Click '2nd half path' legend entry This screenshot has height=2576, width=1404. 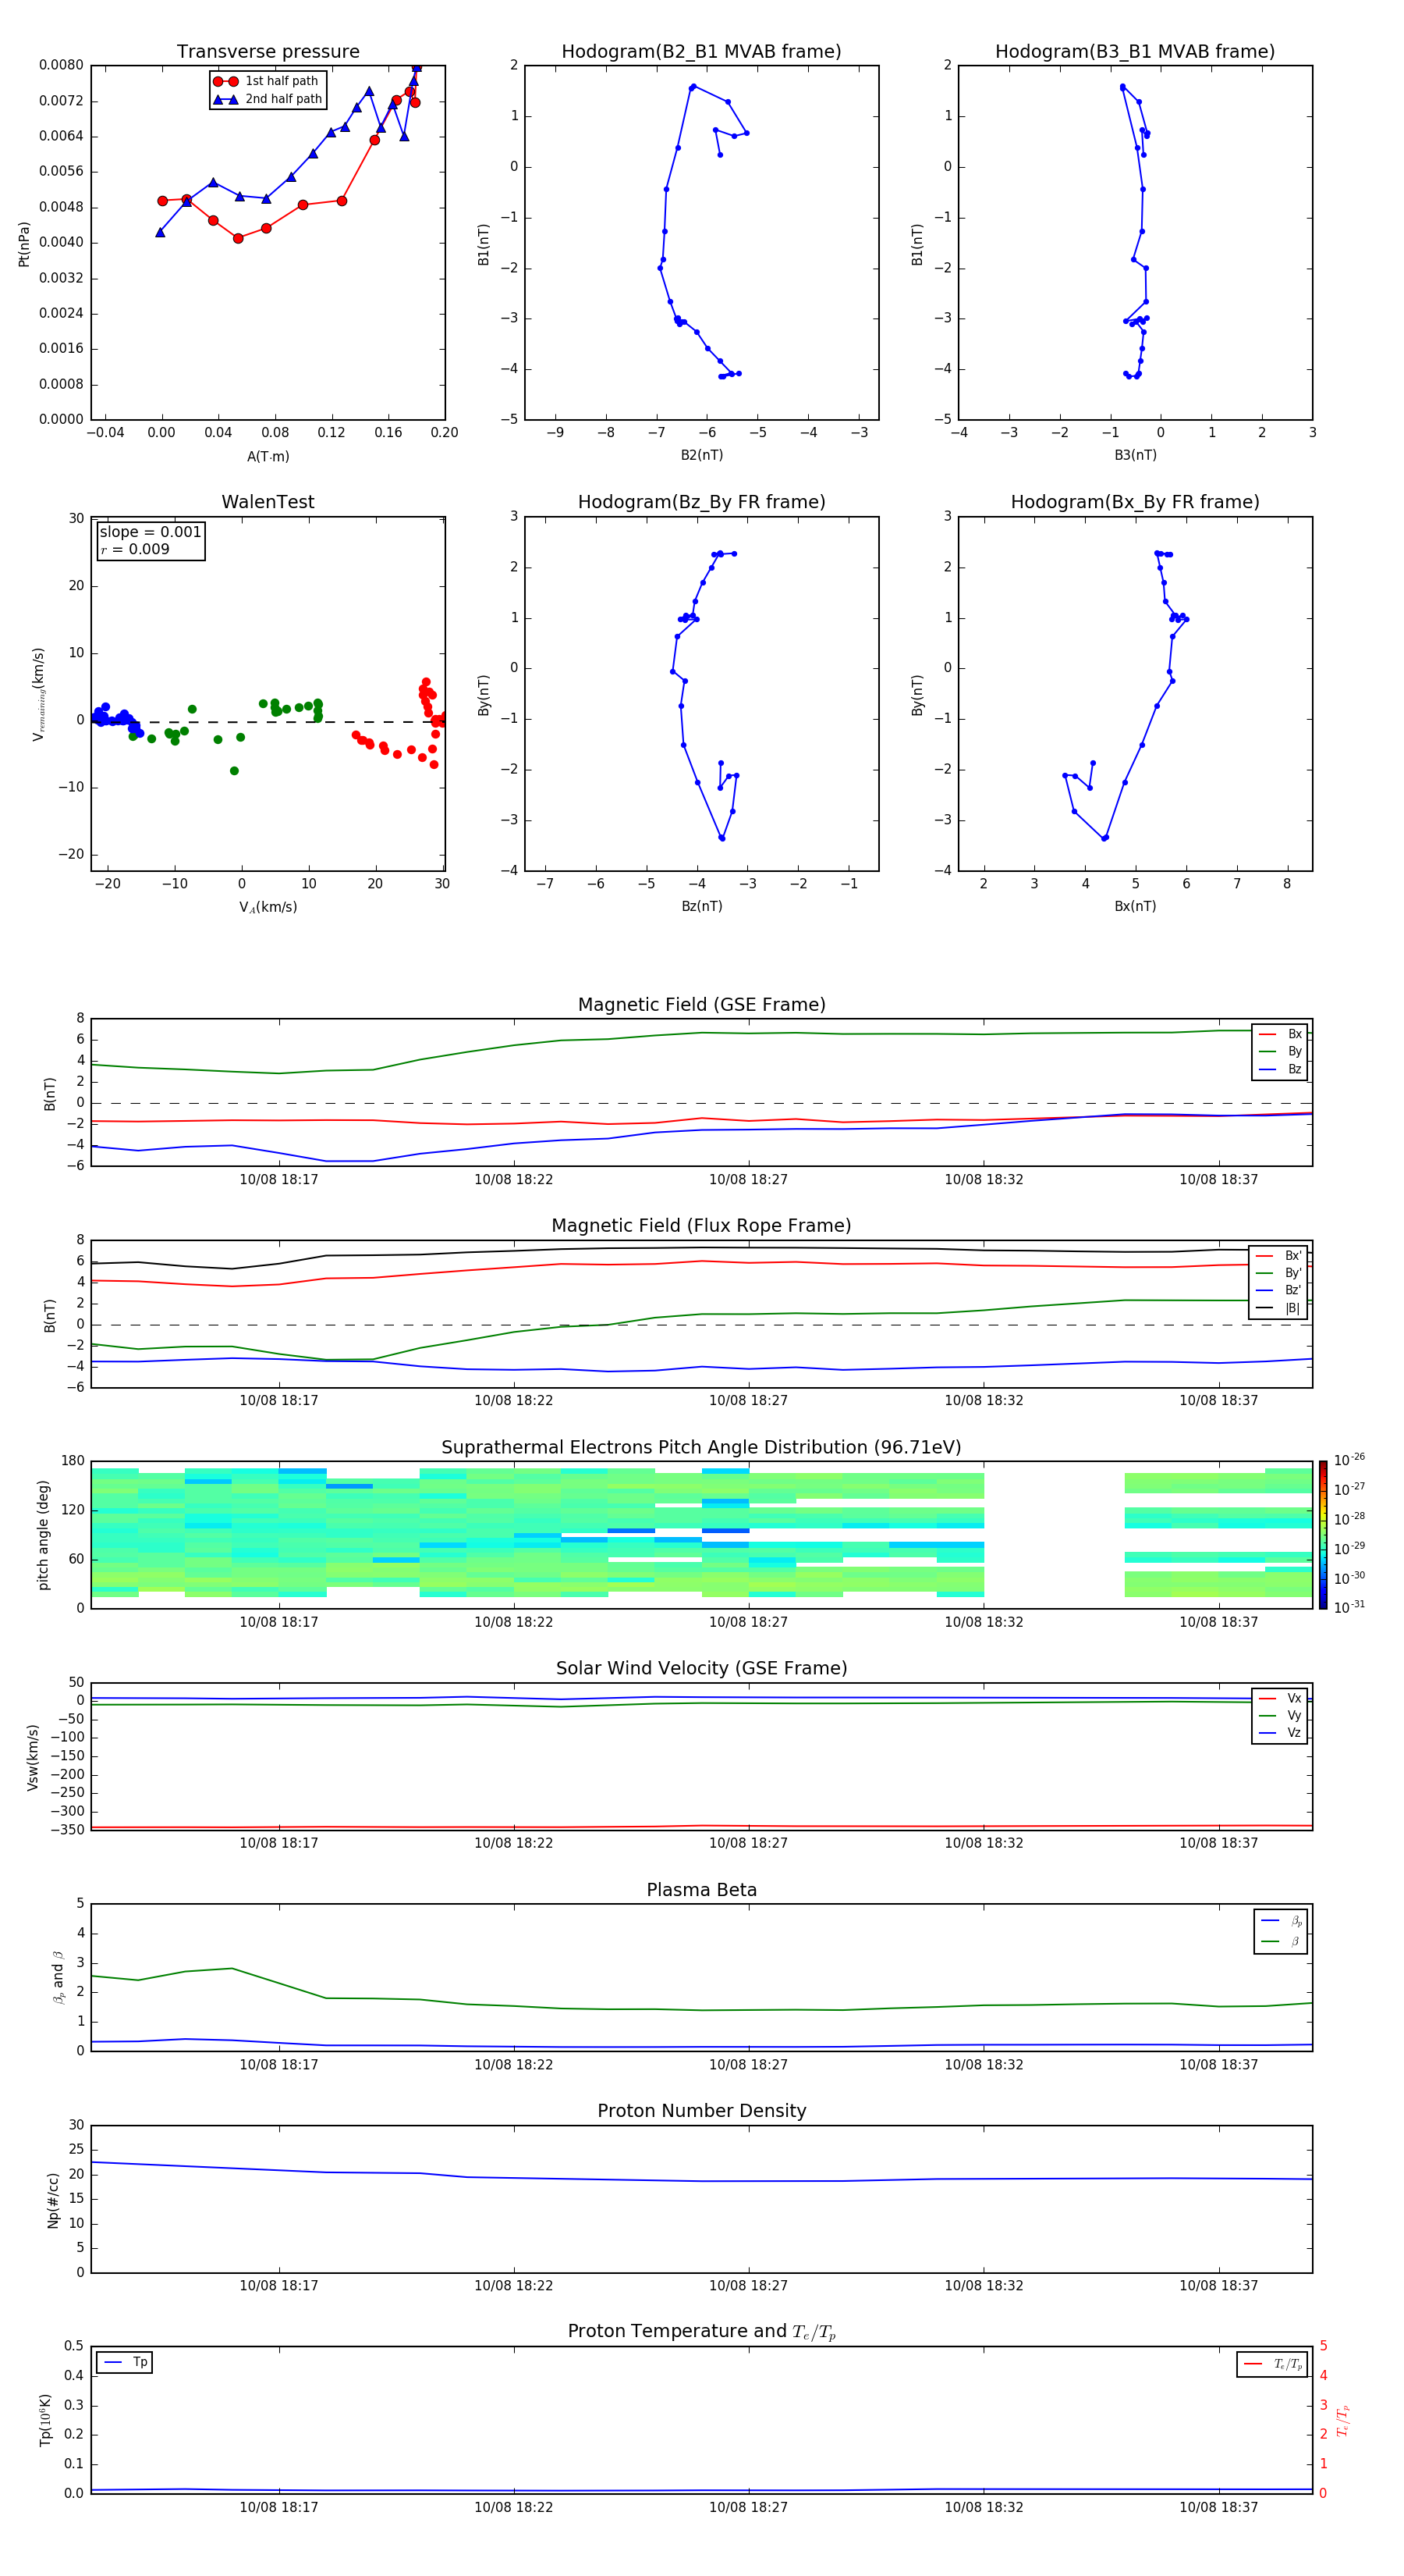click(x=268, y=99)
